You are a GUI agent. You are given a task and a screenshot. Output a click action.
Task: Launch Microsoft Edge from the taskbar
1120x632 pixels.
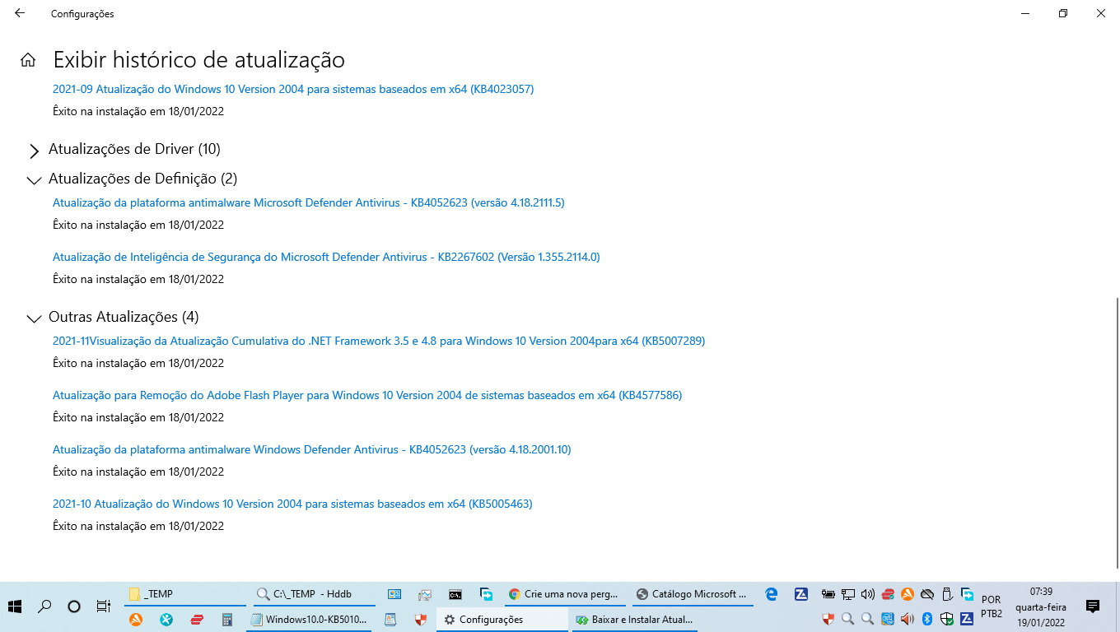pos(771,594)
